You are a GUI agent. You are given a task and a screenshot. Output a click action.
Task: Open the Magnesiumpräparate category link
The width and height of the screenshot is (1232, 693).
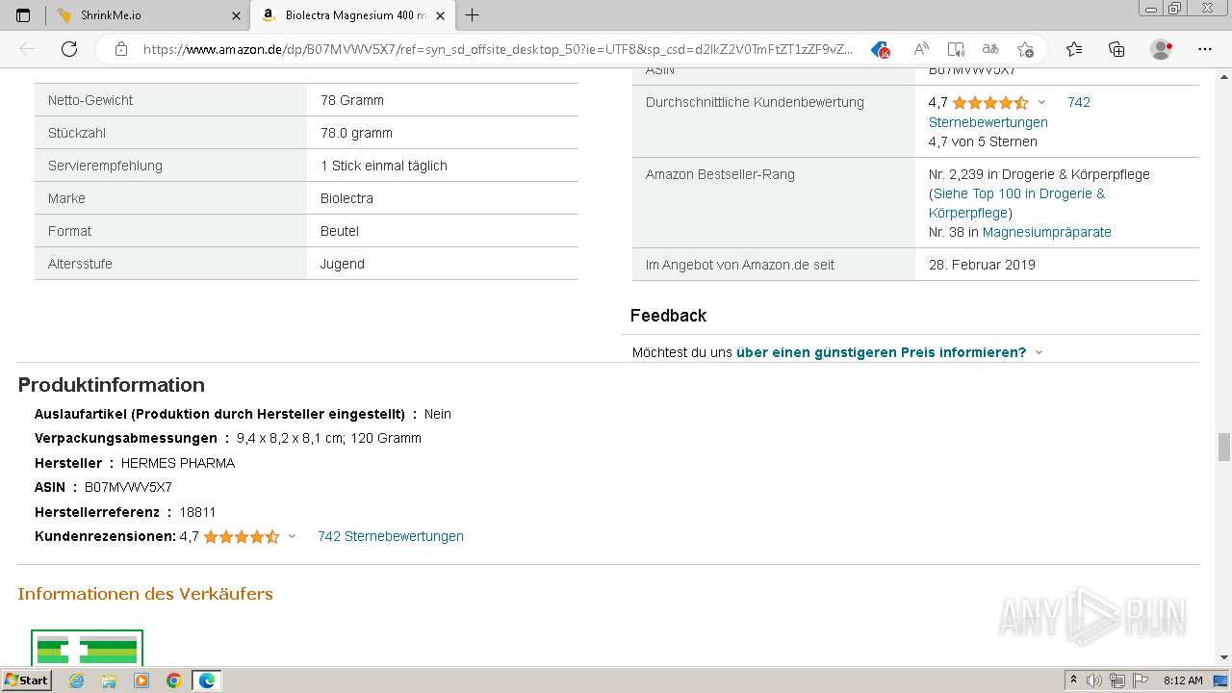click(x=1046, y=232)
